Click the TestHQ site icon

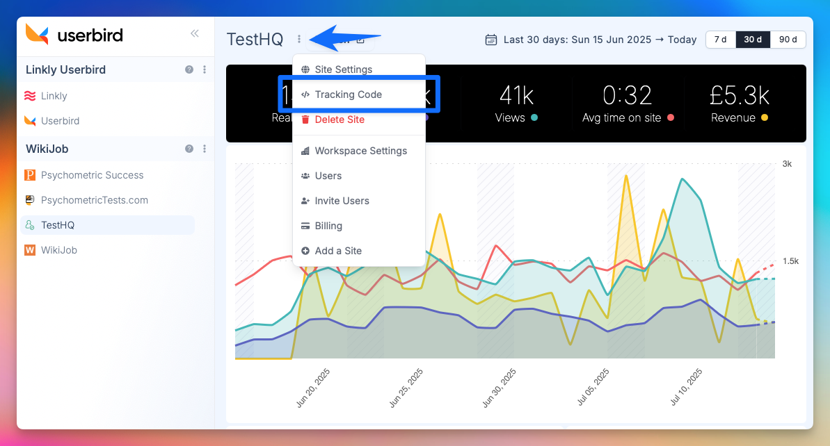coord(30,225)
